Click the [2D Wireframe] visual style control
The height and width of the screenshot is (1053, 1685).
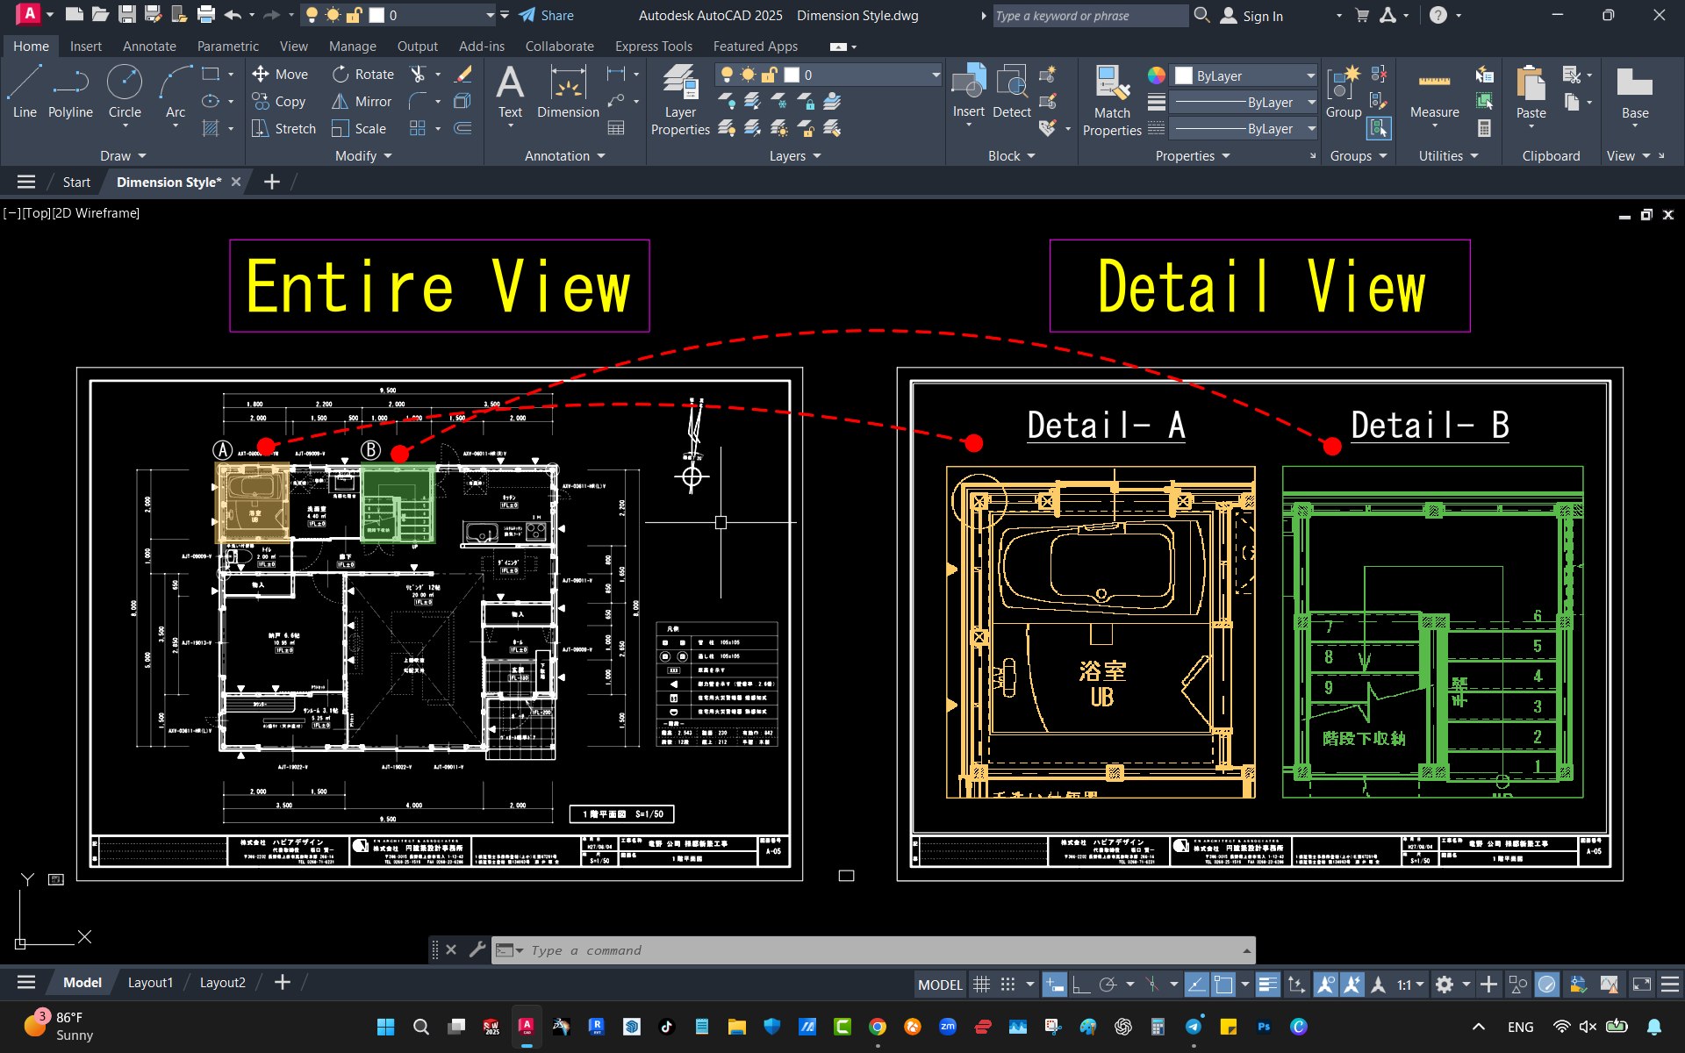[97, 212]
